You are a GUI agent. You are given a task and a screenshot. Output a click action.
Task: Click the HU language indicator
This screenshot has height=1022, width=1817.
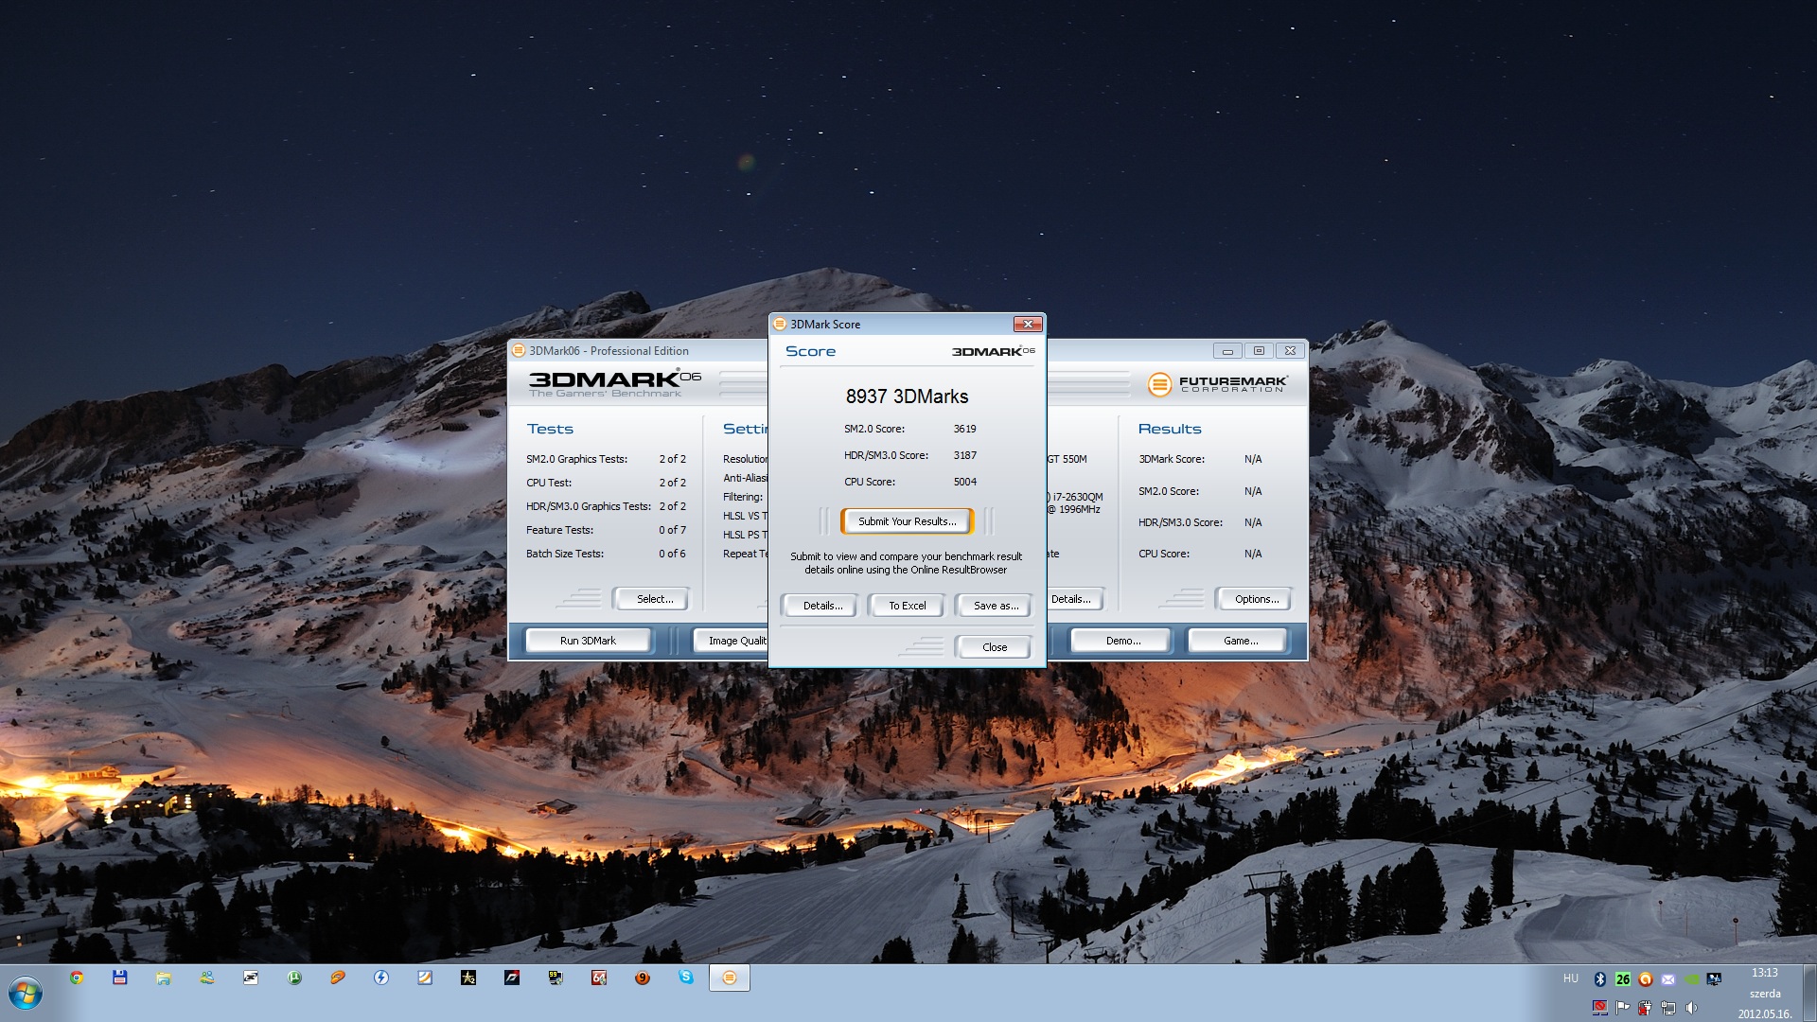1571,978
